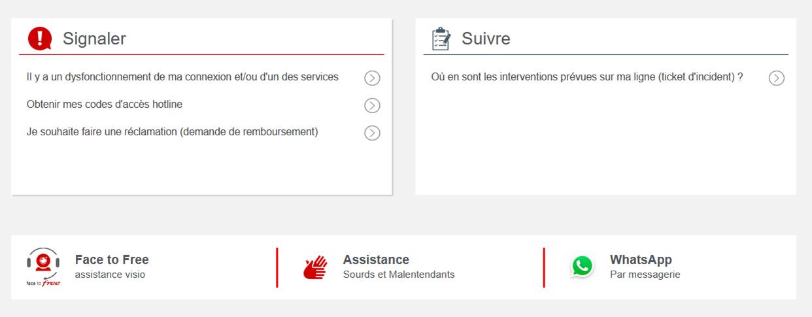The width and height of the screenshot is (812, 317).
Task: Open 'Obtenir mes codes d'accès hotline'
Action: [105, 105]
